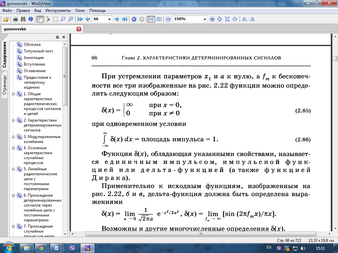Viewport: 338px width, 253px height.
Task: Zoom in with the plus icon
Action: [x=212, y=19]
